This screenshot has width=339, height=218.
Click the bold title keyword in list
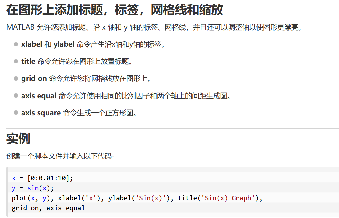(x=28, y=61)
